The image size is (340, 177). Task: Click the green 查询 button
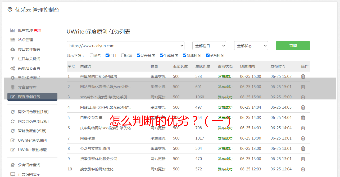[x=293, y=46]
